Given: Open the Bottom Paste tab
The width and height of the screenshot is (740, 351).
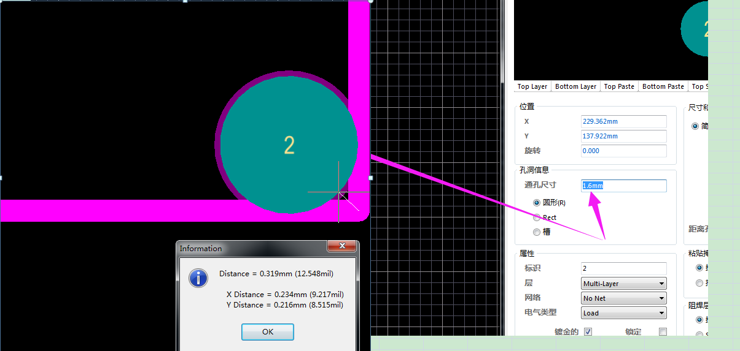Looking at the screenshot, I should pyautogui.click(x=663, y=86).
